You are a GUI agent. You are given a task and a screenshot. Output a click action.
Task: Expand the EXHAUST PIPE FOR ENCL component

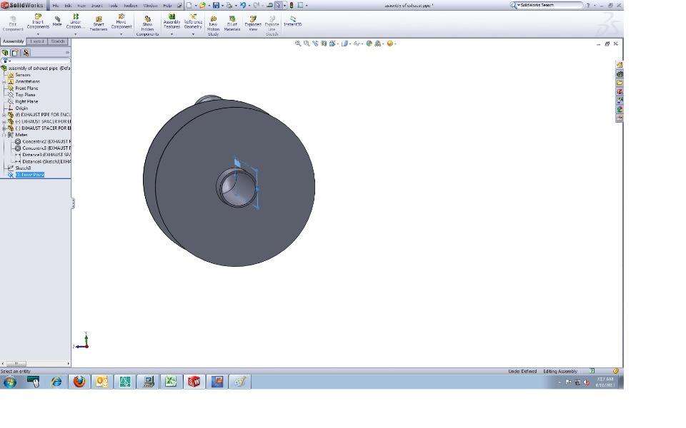point(4,115)
